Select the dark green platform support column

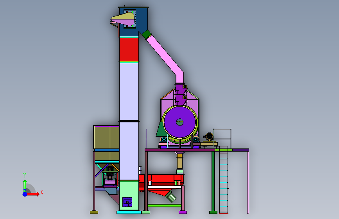pos(213,181)
